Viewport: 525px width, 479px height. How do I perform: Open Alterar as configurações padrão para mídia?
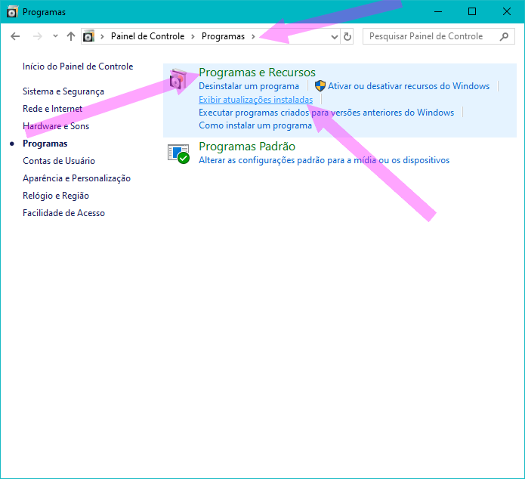pyautogui.click(x=324, y=160)
